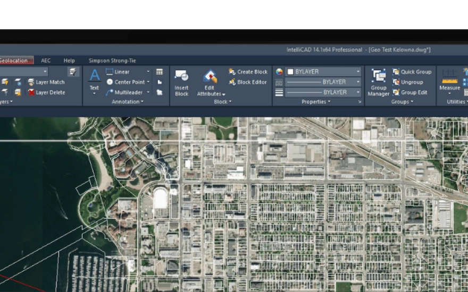Open the lineweight BYLAYER dropdown

(358, 92)
